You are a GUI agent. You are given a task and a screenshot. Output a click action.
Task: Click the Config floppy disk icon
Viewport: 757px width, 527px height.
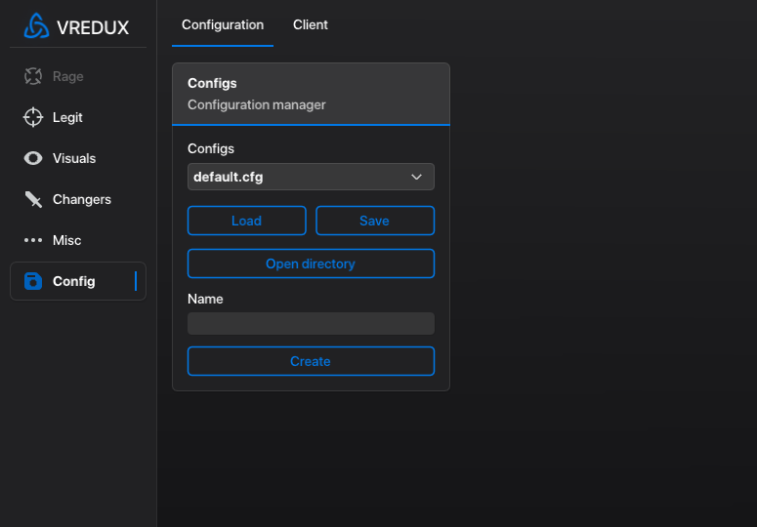33,281
